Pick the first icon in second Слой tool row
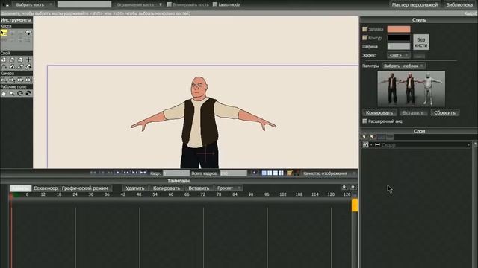The image size is (478, 268). click(4, 67)
